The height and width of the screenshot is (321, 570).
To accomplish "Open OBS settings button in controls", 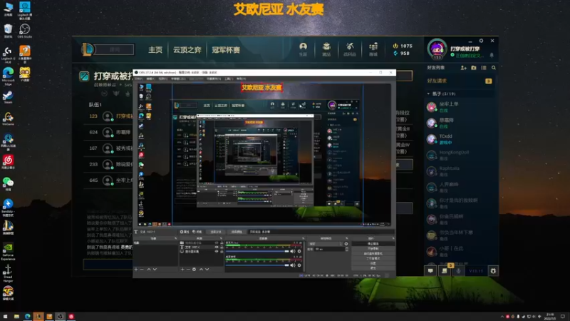I will 373,263.
